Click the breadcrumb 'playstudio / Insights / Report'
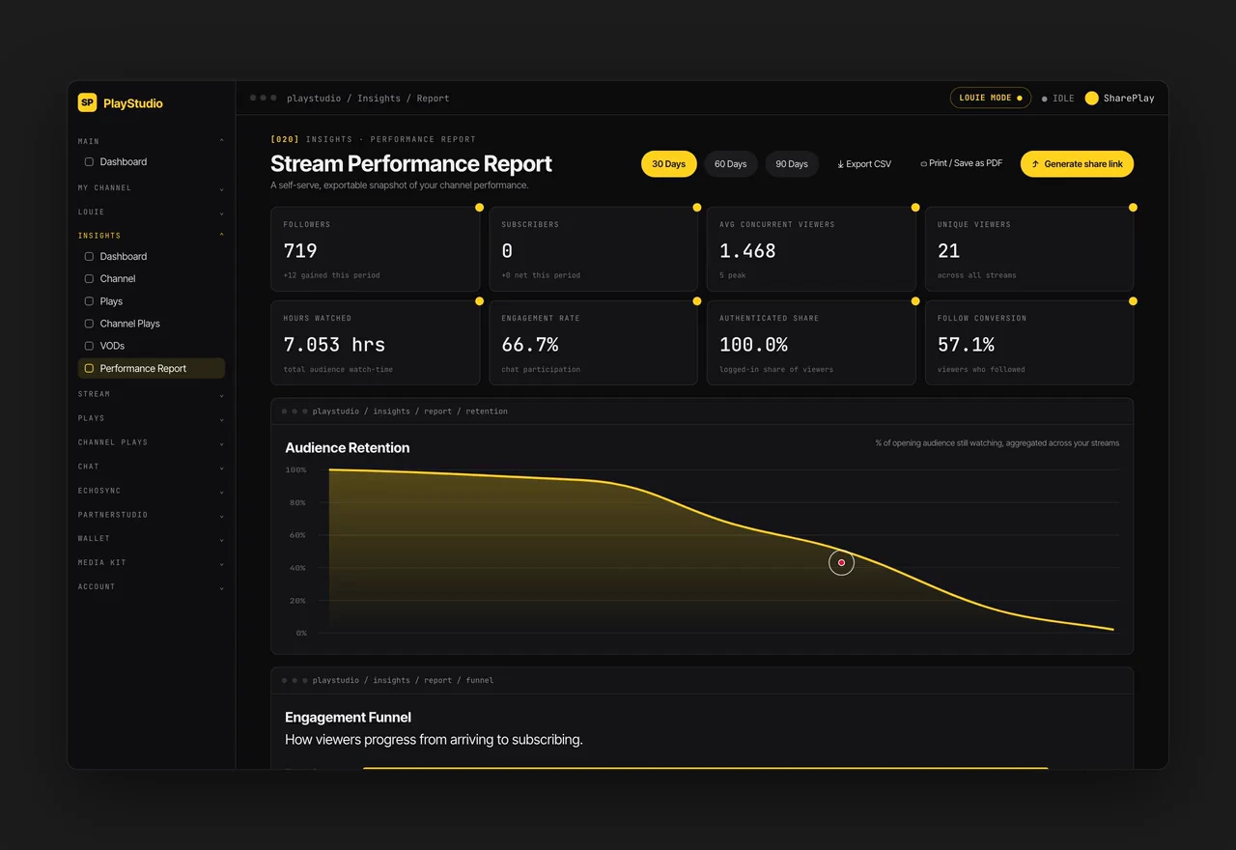Image resolution: width=1236 pixels, height=850 pixels. click(368, 99)
